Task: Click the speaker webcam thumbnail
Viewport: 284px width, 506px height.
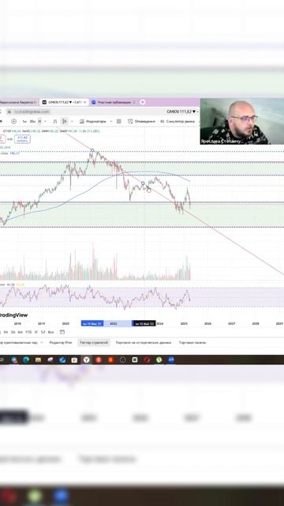Action: coord(242,121)
